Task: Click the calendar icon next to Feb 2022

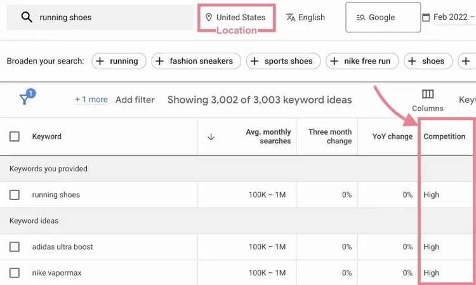Action: point(426,17)
